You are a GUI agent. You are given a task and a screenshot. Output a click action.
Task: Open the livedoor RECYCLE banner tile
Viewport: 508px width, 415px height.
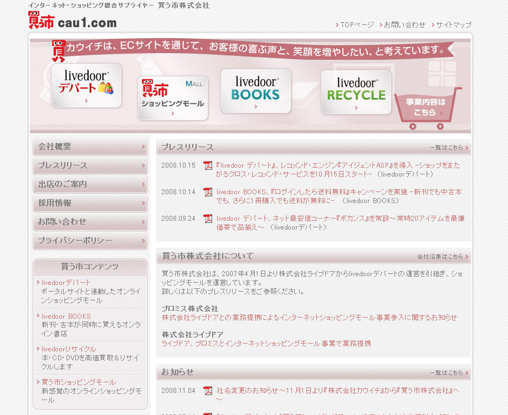click(356, 92)
